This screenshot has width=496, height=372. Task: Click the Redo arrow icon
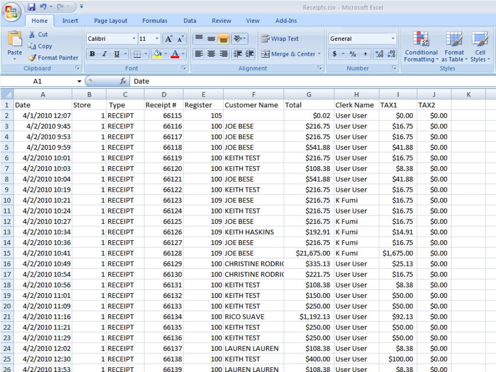[61, 7]
